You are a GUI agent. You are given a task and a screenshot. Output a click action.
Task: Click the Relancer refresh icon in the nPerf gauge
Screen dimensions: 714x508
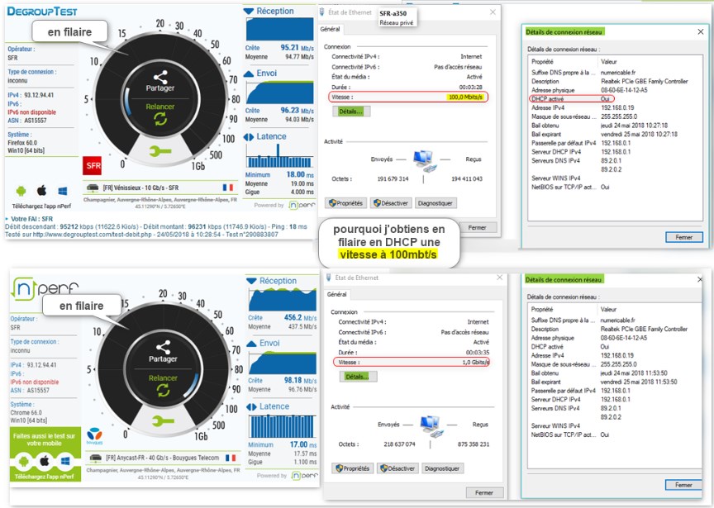click(x=163, y=390)
